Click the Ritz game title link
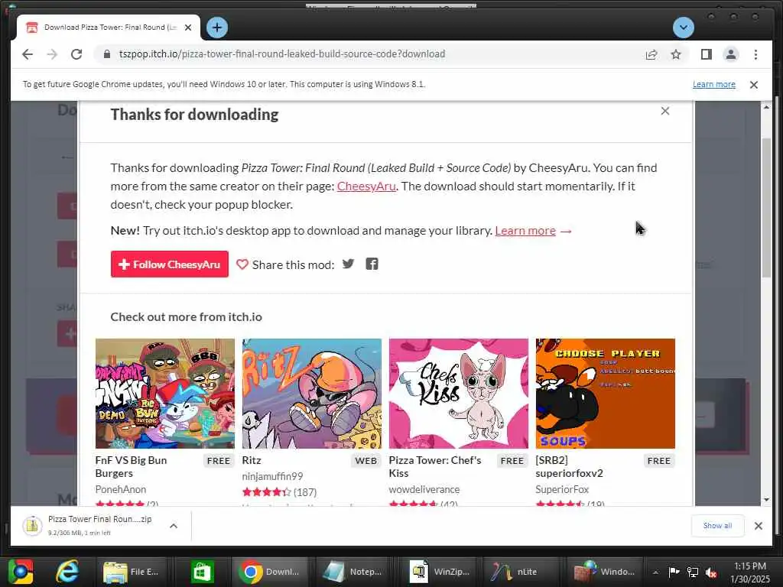 (252, 460)
